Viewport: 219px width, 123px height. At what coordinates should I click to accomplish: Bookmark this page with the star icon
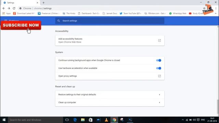point(204,8)
